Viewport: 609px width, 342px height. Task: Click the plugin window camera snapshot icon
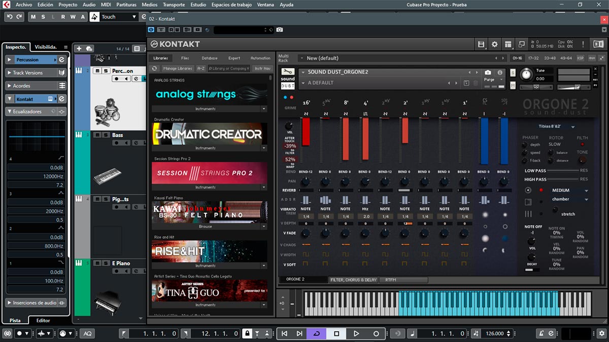coord(280,30)
